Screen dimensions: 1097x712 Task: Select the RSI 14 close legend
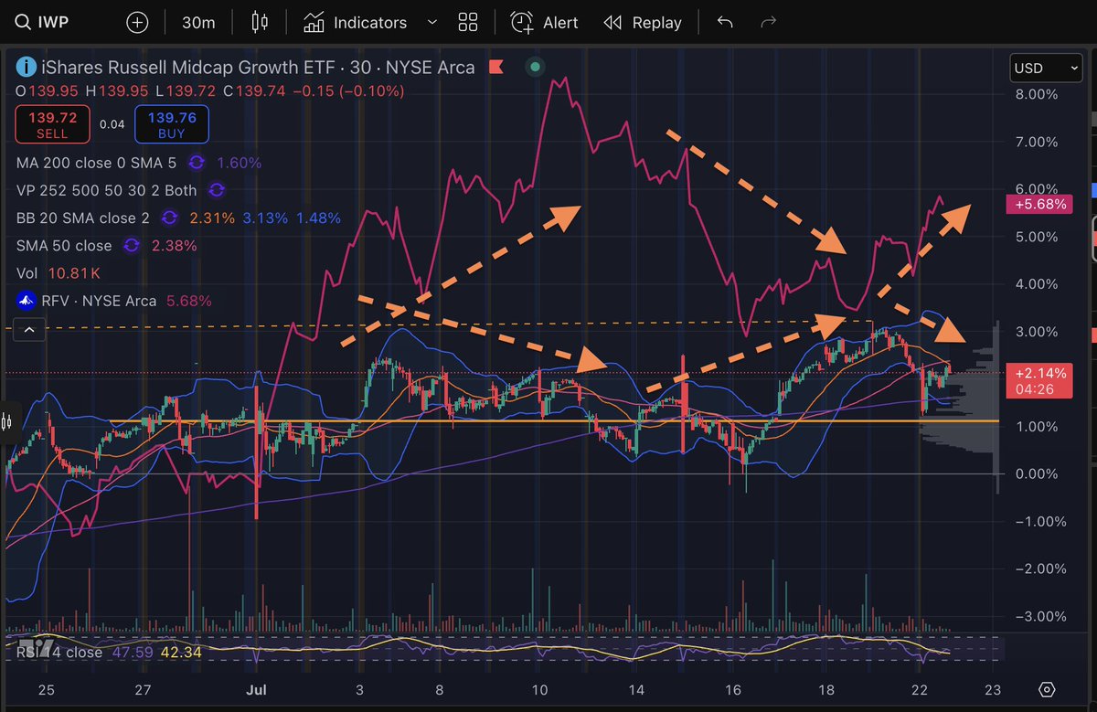pyautogui.click(x=59, y=653)
